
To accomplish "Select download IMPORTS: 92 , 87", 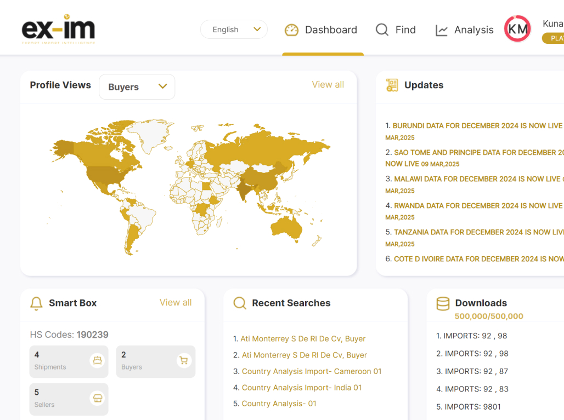I will [x=472, y=371].
